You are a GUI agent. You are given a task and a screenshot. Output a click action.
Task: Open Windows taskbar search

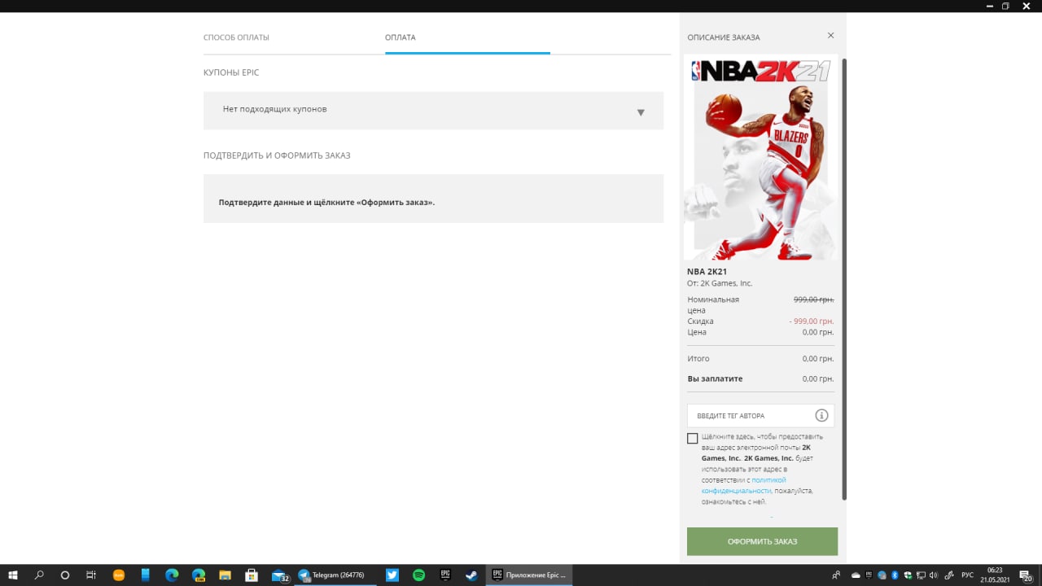[39, 575]
